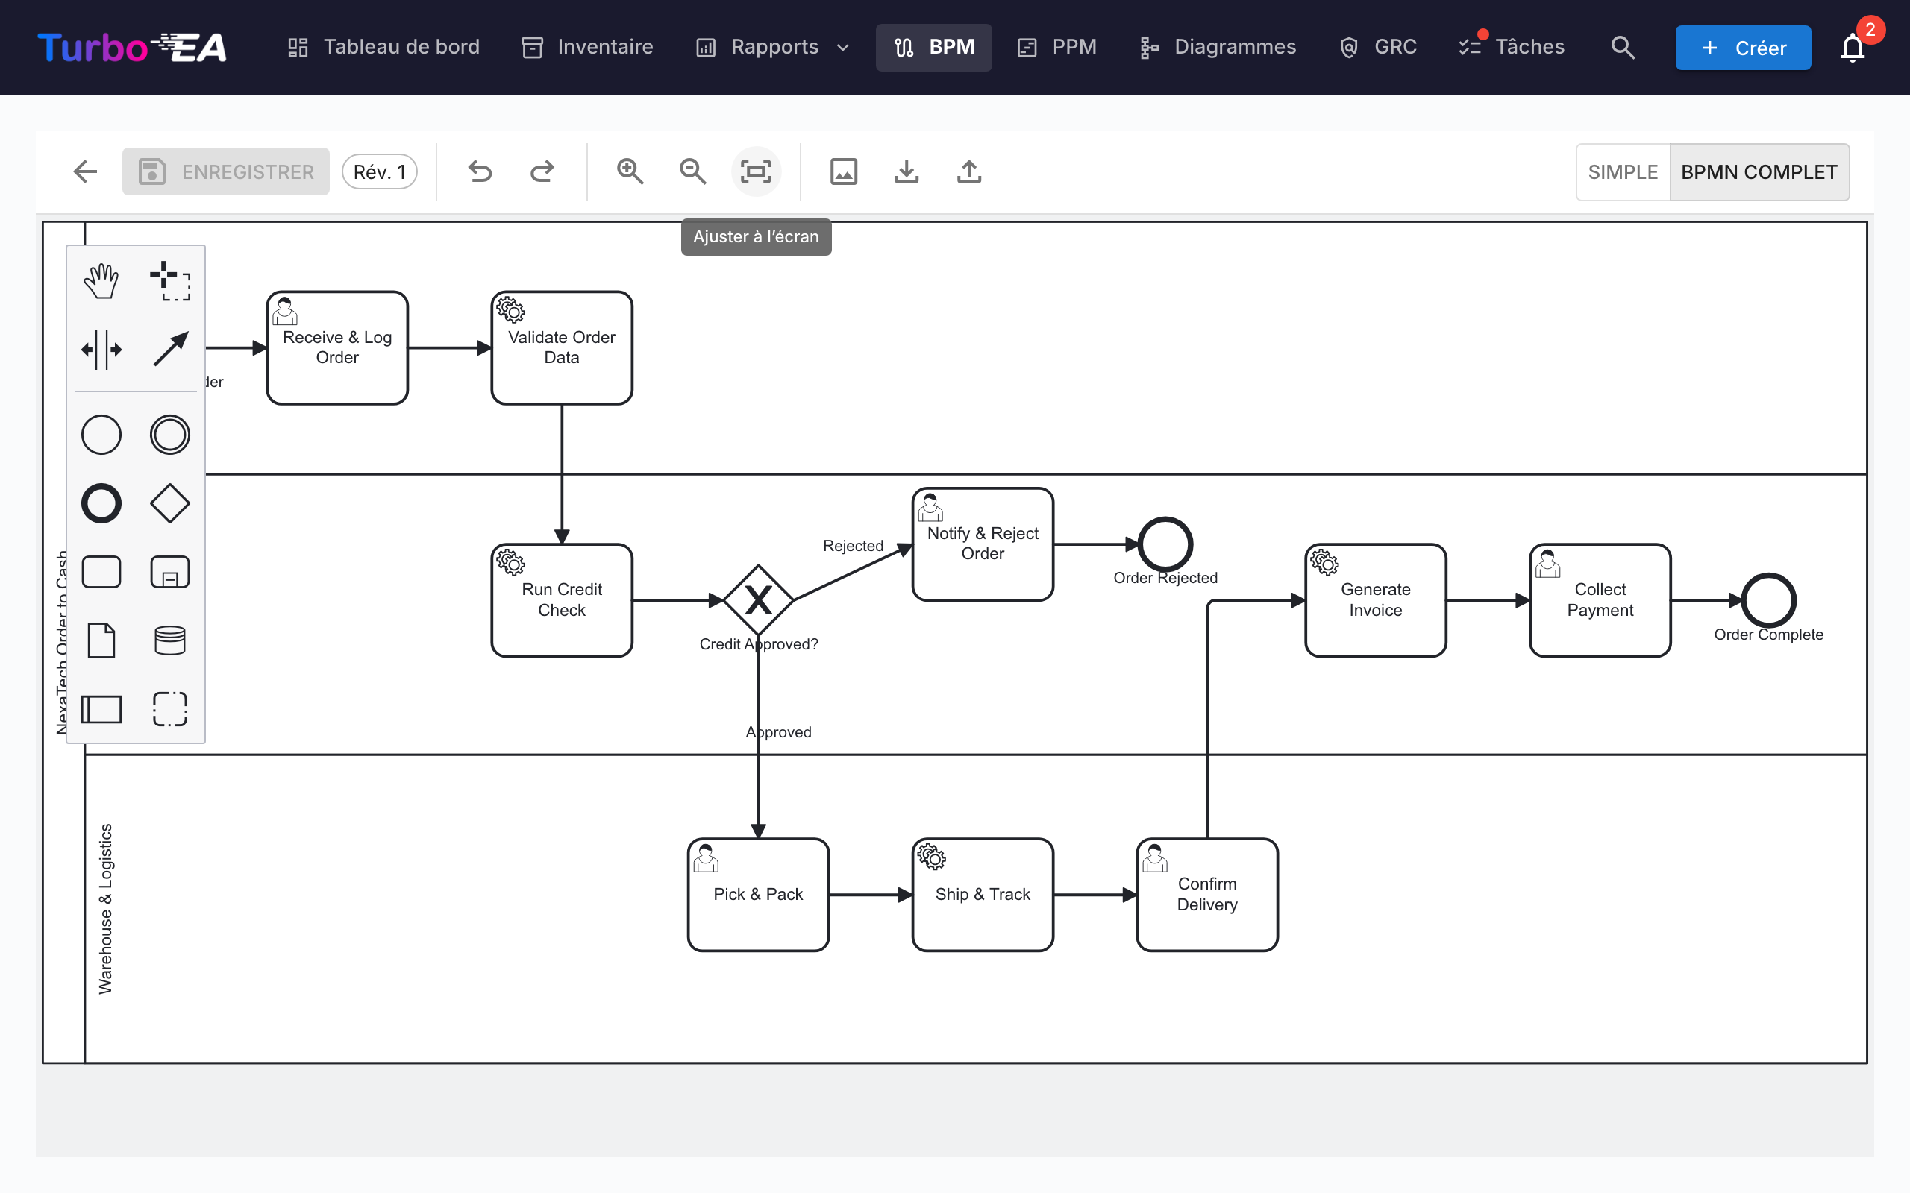The height and width of the screenshot is (1193, 1910).
Task: Zoom in on the diagram
Action: (x=630, y=171)
